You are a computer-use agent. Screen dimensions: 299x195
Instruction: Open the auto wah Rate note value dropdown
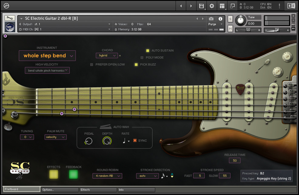pos(126,141)
